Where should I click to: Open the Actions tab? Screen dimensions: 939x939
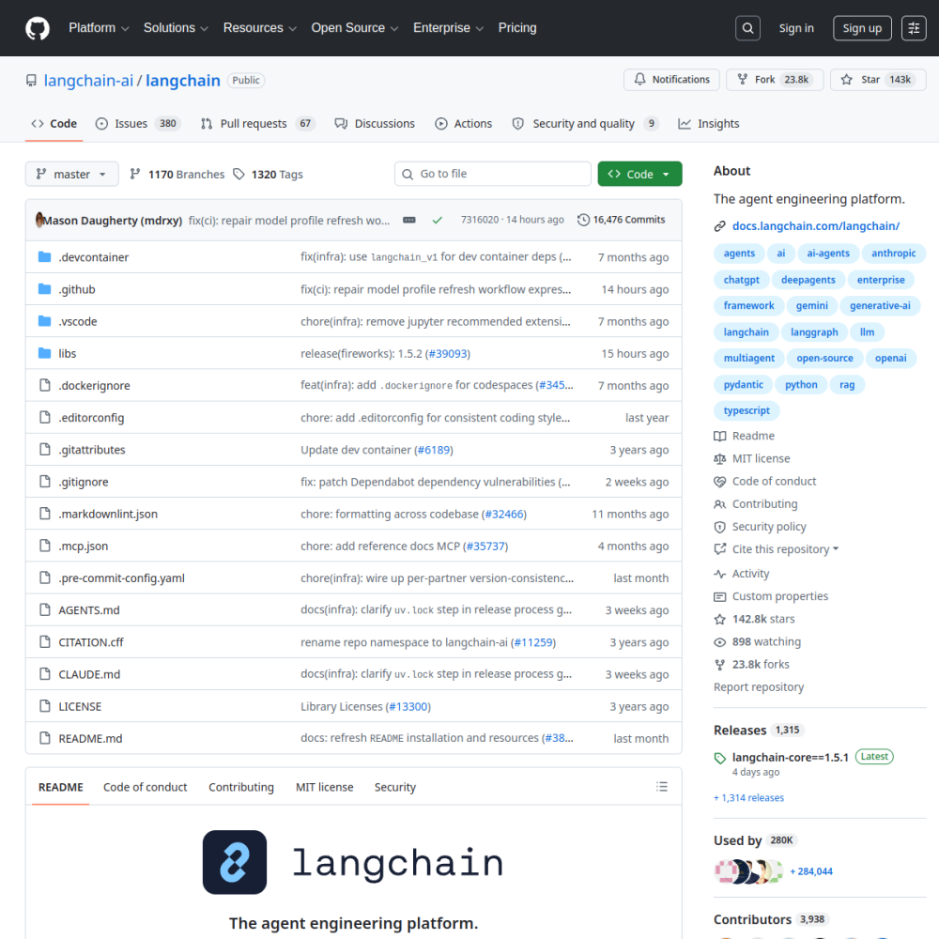coord(463,123)
